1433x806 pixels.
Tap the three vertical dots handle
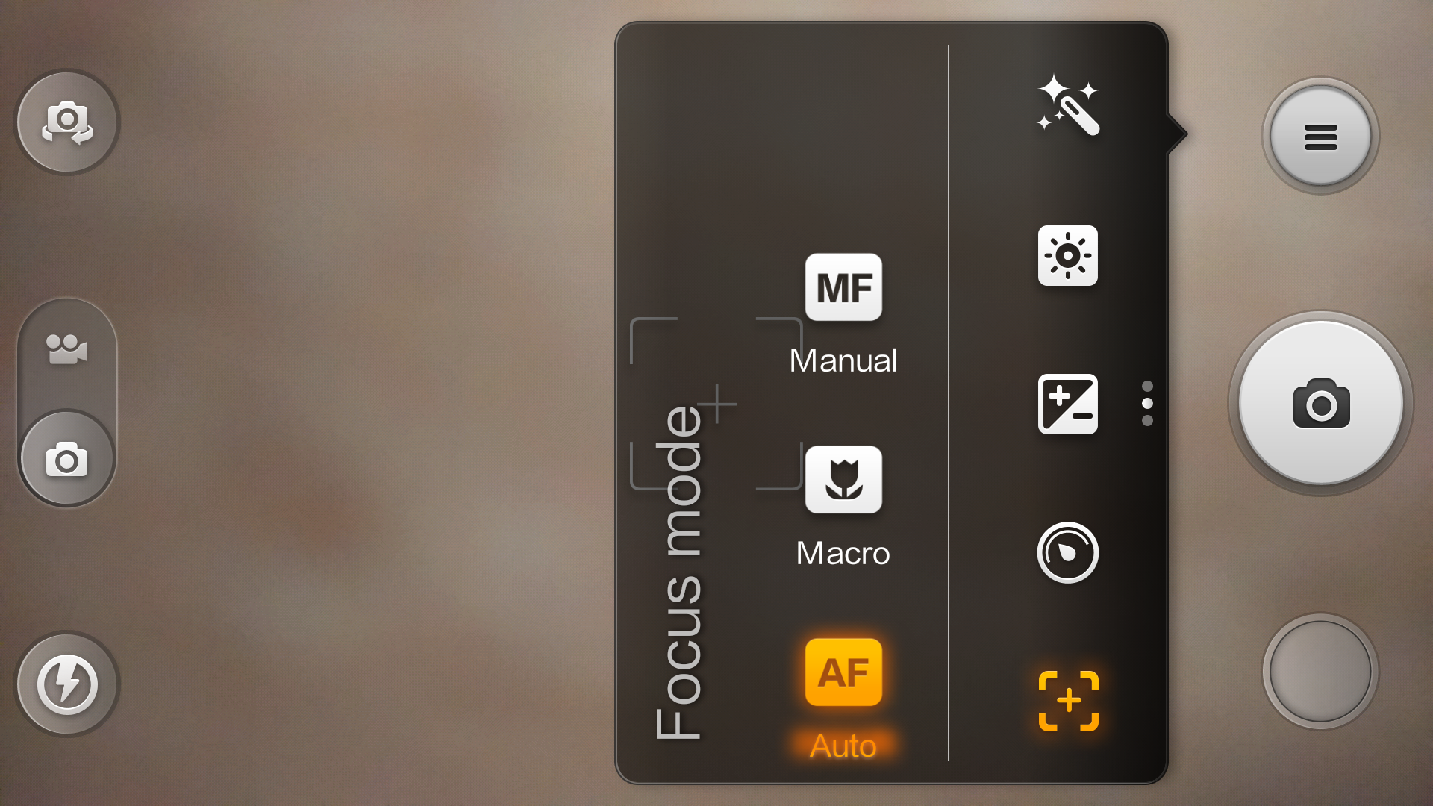click(x=1147, y=403)
